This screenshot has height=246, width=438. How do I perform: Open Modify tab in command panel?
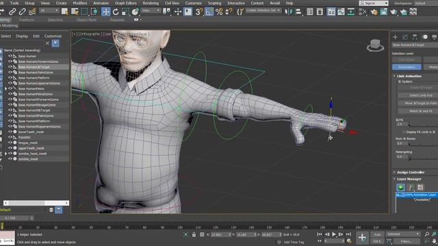point(404,37)
